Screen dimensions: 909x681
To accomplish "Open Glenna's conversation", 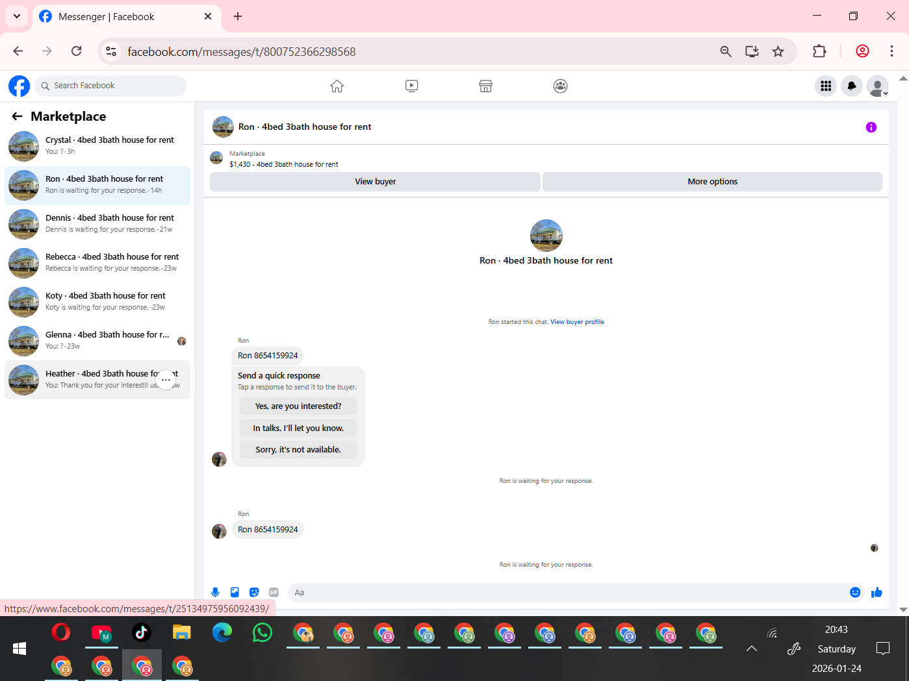I will click(x=97, y=341).
